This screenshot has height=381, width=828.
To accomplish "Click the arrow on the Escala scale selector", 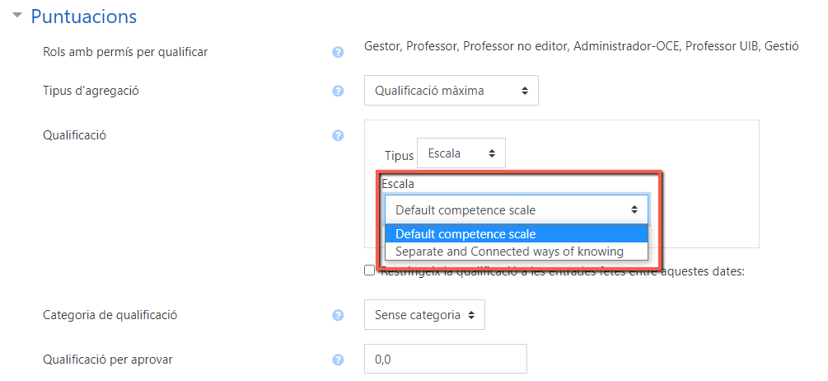I will pos(634,209).
